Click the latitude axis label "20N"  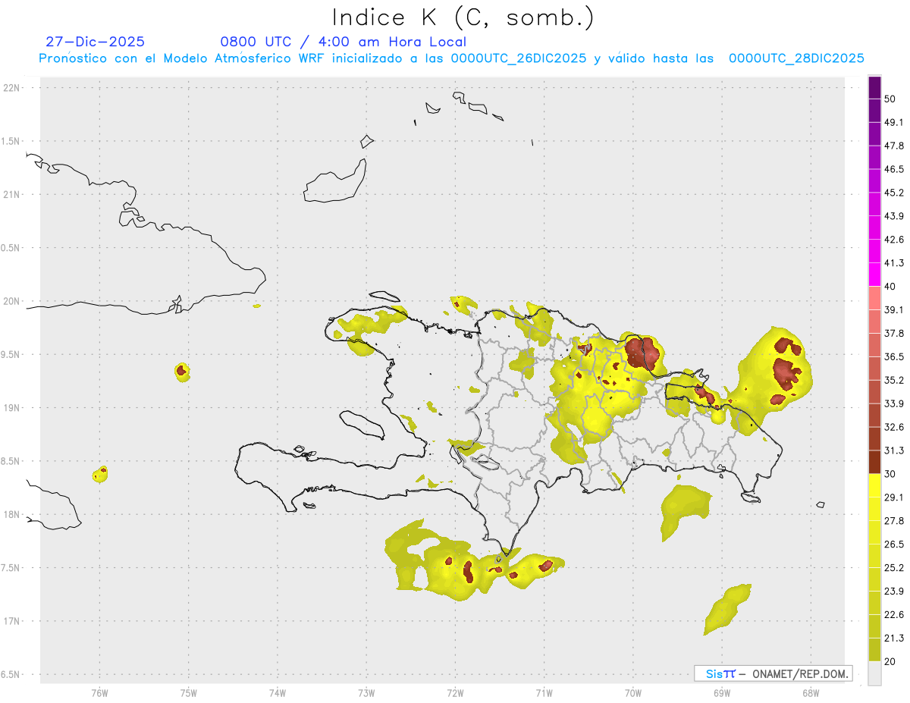(x=13, y=301)
